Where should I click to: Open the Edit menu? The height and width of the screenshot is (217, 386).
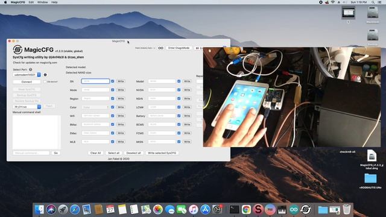click(x=31, y=2)
